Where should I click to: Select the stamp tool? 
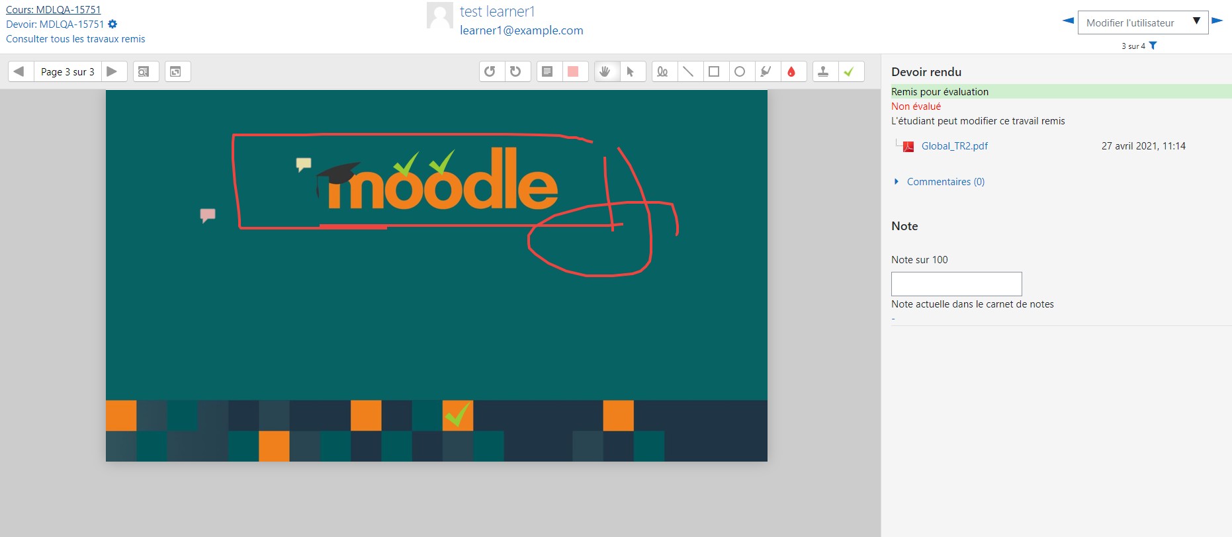coord(825,71)
